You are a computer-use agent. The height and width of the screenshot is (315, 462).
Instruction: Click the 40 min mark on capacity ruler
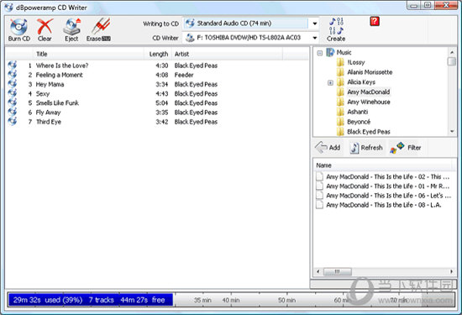pyautogui.click(x=231, y=300)
